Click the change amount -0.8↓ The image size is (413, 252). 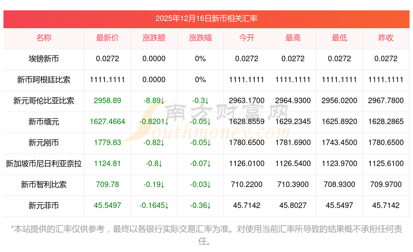point(154,164)
